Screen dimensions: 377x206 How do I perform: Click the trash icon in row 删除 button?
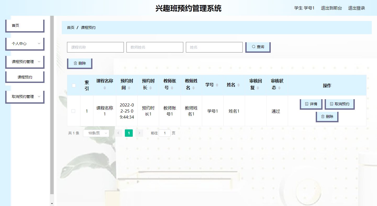(323, 117)
